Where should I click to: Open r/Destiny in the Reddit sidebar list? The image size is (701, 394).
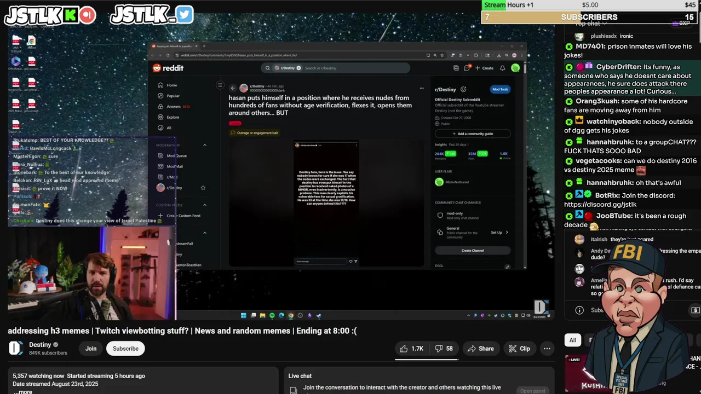170,188
